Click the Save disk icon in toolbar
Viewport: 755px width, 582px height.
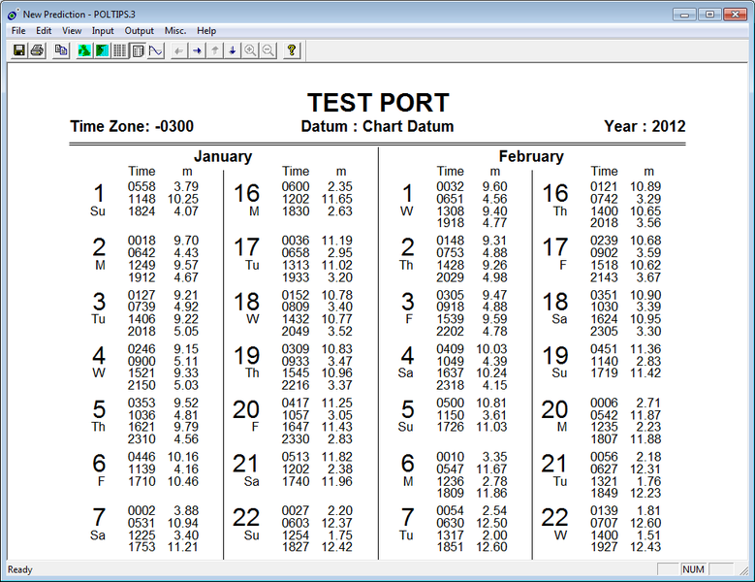19,50
